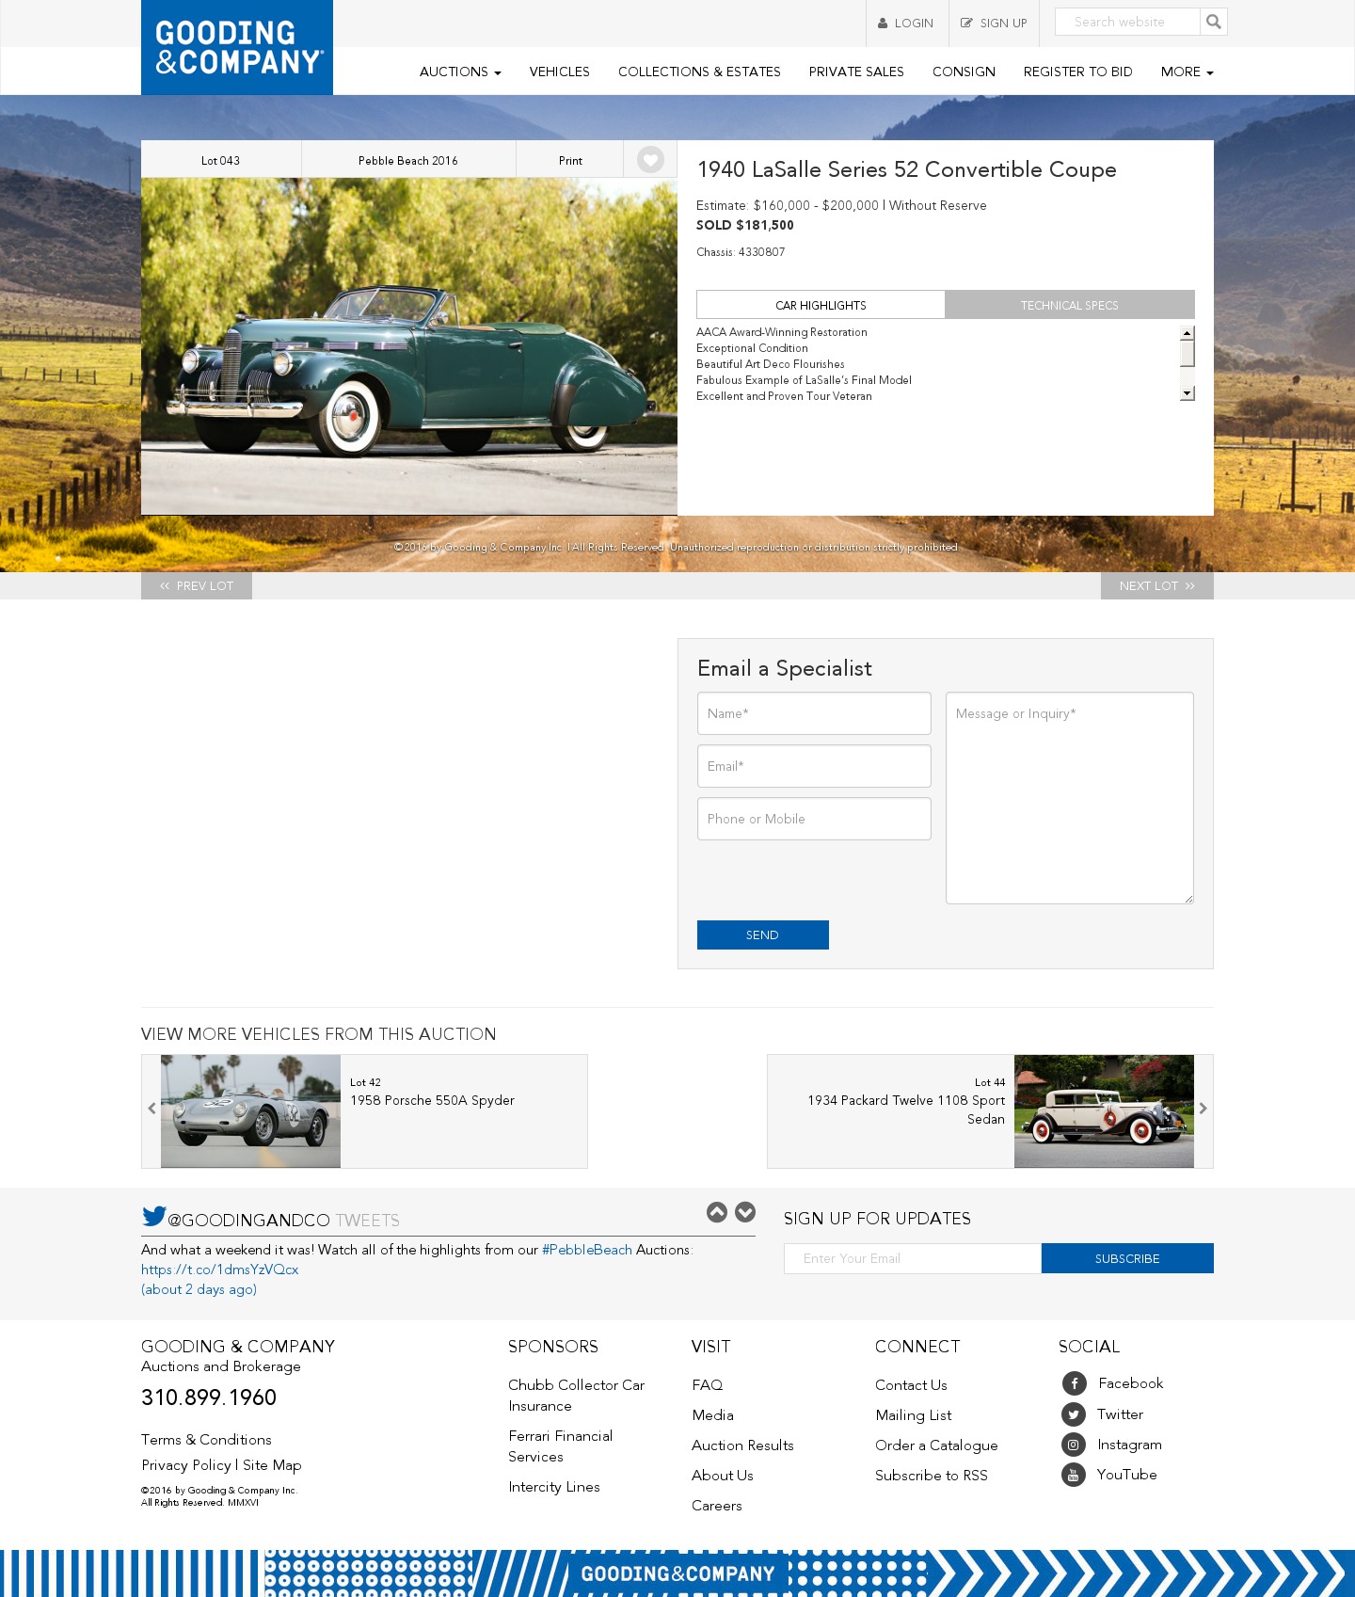Favorite this lot with the heart icon
Screen dimensions: 1355x1597
coord(650,160)
